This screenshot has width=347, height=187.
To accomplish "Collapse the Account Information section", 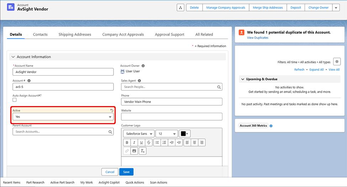I will pos(13,57).
